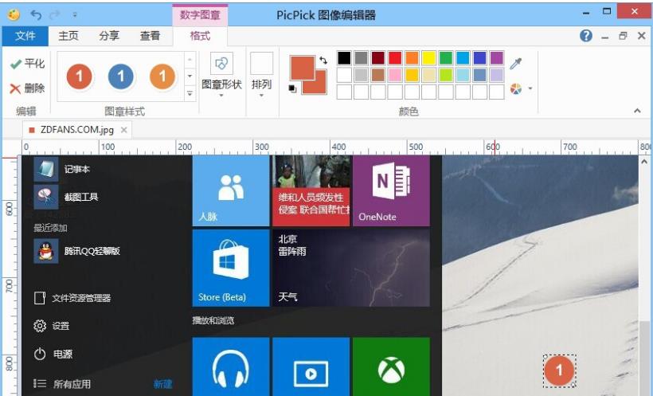Switch to the 查看 view tab
Image resolution: width=653 pixels, height=396 pixels.
(150, 36)
